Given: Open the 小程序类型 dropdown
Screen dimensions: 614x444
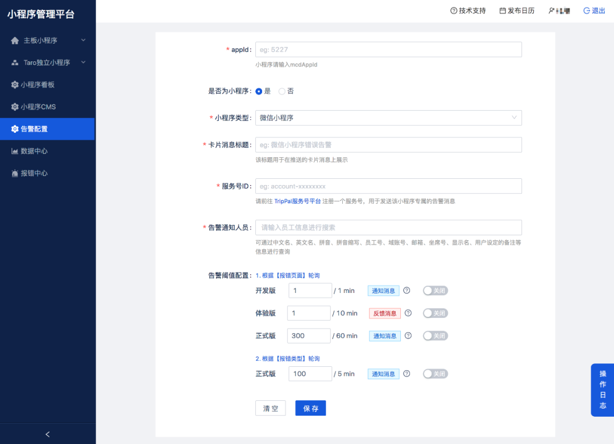Looking at the screenshot, I should pos(388,118).
